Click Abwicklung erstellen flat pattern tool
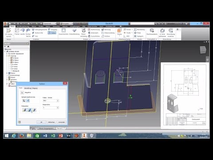Image resolution: width=213 pixels, height=160 pixels. (x=171, y=33)
